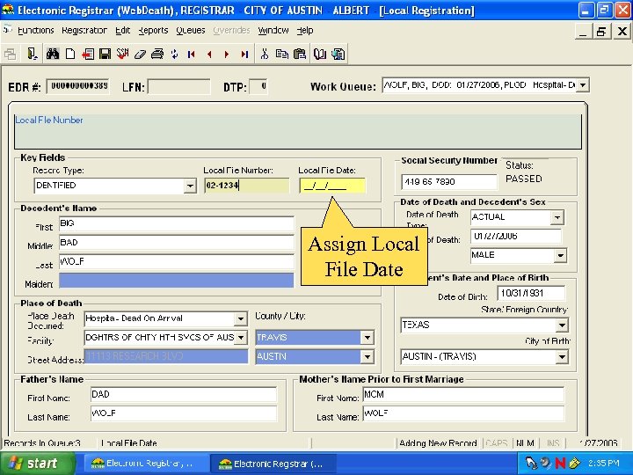Click the EDR # field

[x=78, y=86]
